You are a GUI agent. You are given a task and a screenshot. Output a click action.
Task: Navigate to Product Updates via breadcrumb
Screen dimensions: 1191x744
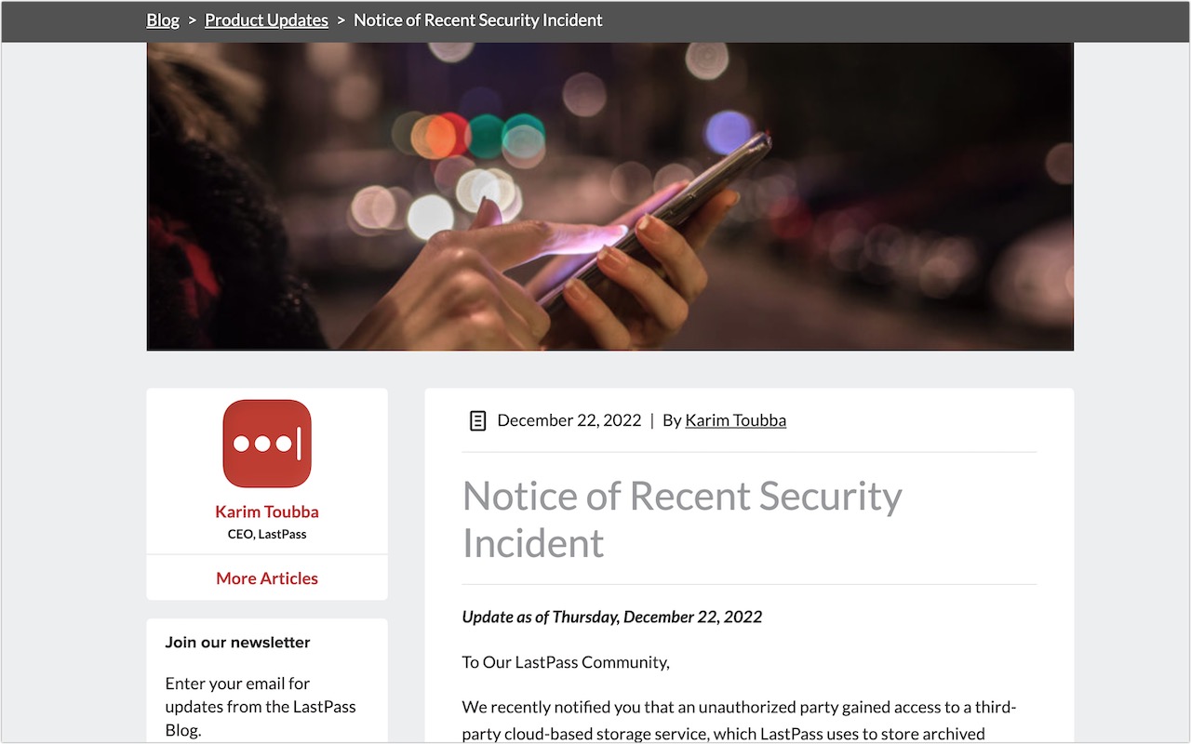click(x=266, y=20)
